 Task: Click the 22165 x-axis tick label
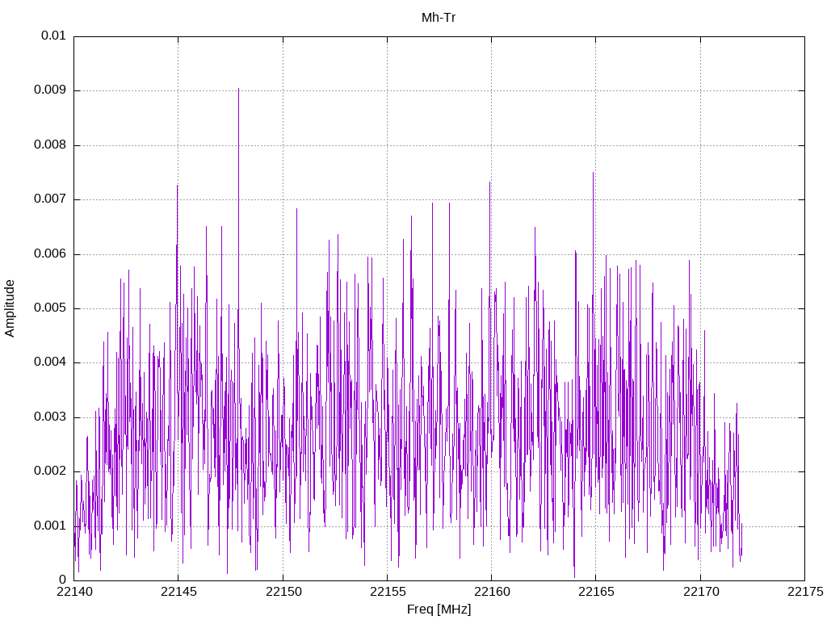pos(596,592)
